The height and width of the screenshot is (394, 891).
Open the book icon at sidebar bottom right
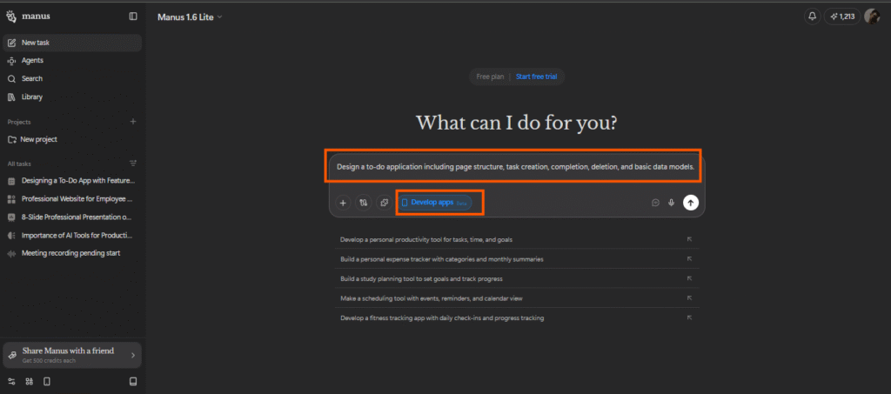pos(133,381)
